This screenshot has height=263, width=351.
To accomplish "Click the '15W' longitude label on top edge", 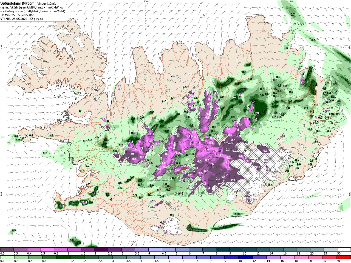I will click(290, 1).
